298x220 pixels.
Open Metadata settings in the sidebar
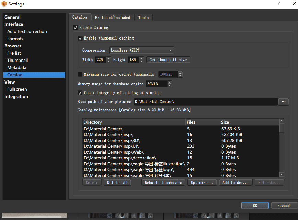click(17, 68)
